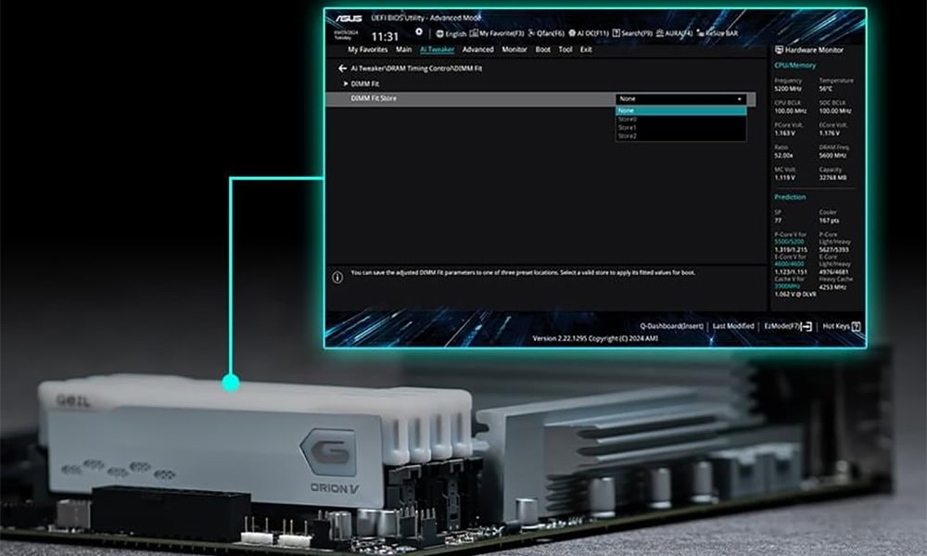The height and width of the screenshot is (556, 927).
Task: Open the Monitor tab
Action: [514, 50]
